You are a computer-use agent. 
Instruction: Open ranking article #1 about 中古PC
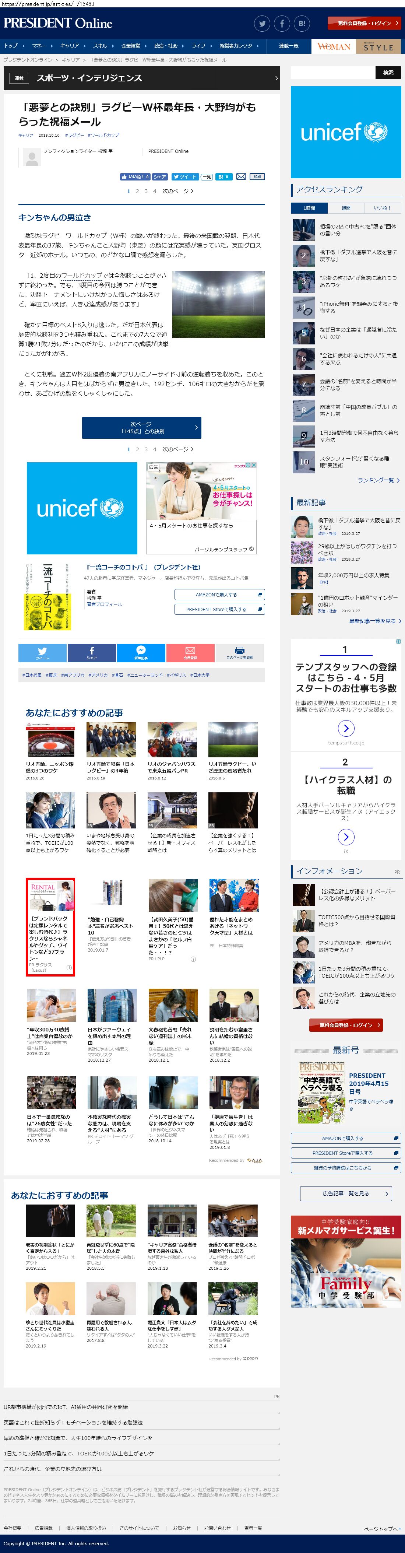(x=358, y=230)
